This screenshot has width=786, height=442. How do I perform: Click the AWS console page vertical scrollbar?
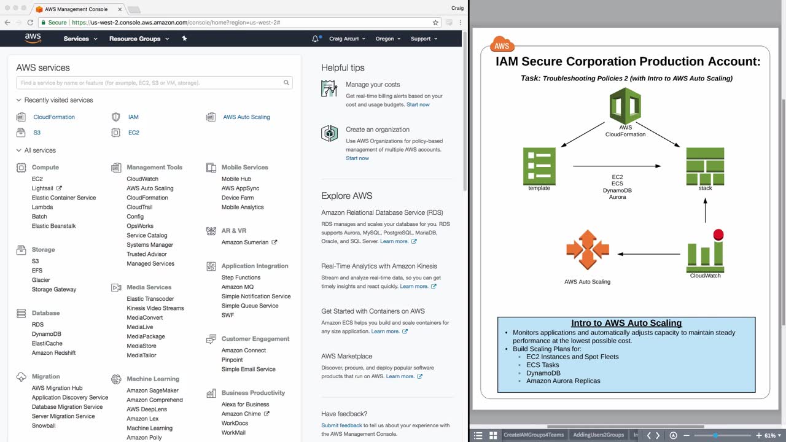(x=464, y=110)
